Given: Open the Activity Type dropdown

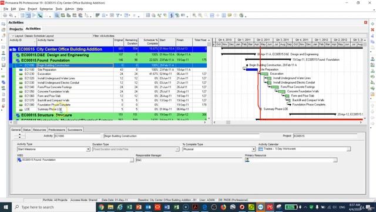Looking at the screenshot, I should pos(88,149).
